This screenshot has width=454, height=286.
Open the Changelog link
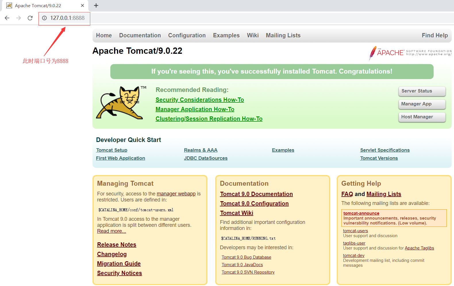[112, 254]
